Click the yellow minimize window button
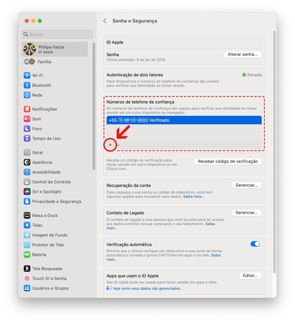295x322 pixels. pos(33,21)
